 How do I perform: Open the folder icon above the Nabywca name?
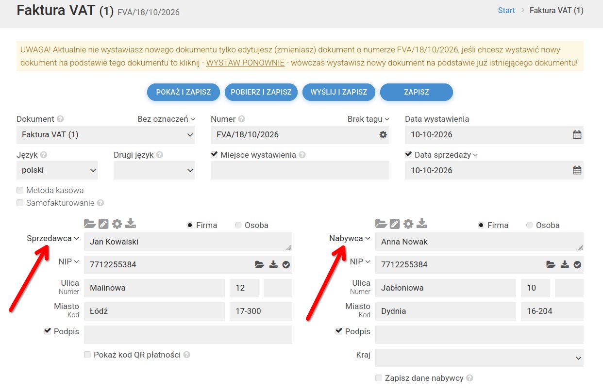(381, 224)
